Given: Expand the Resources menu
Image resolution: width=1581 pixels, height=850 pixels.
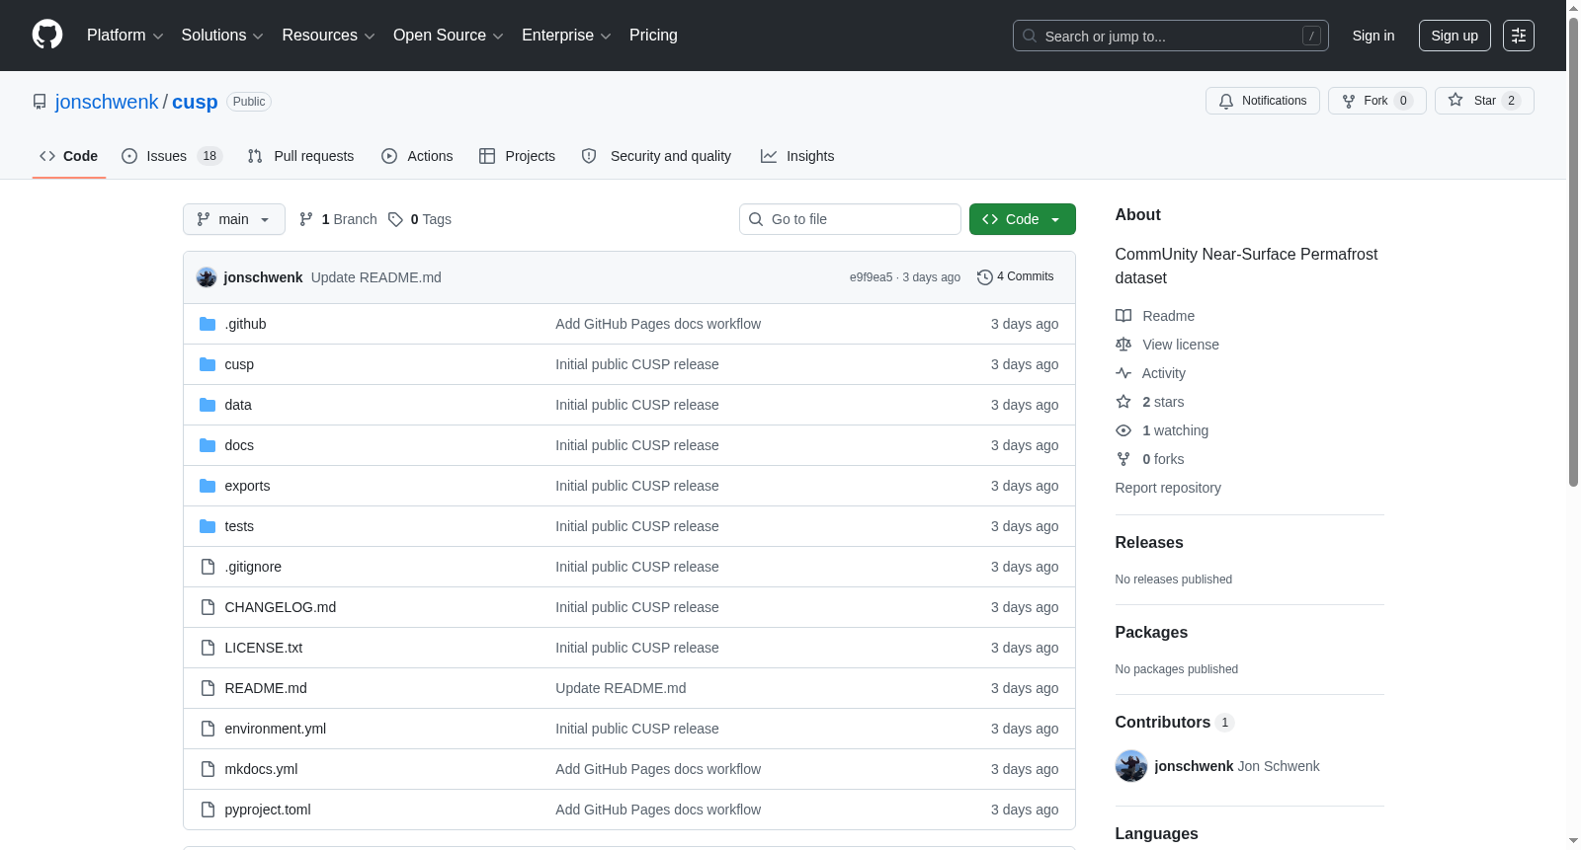Looking at the screenshot, I should coord(328,36).
